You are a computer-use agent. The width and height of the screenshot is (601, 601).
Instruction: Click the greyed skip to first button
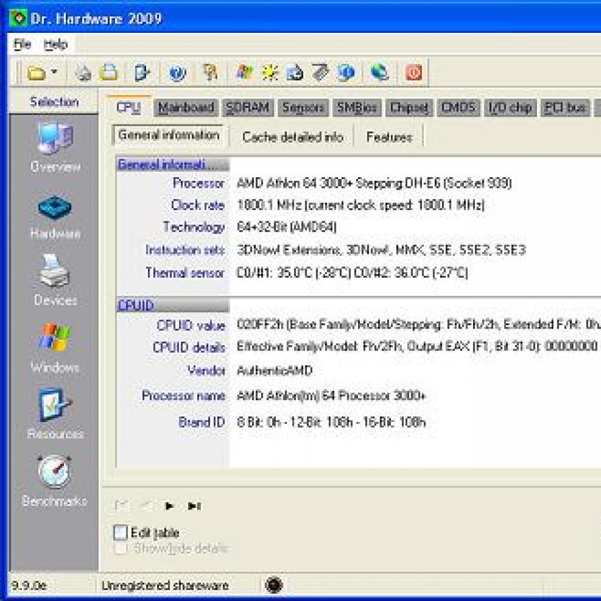pyautogui.click(x=121, y=506)
